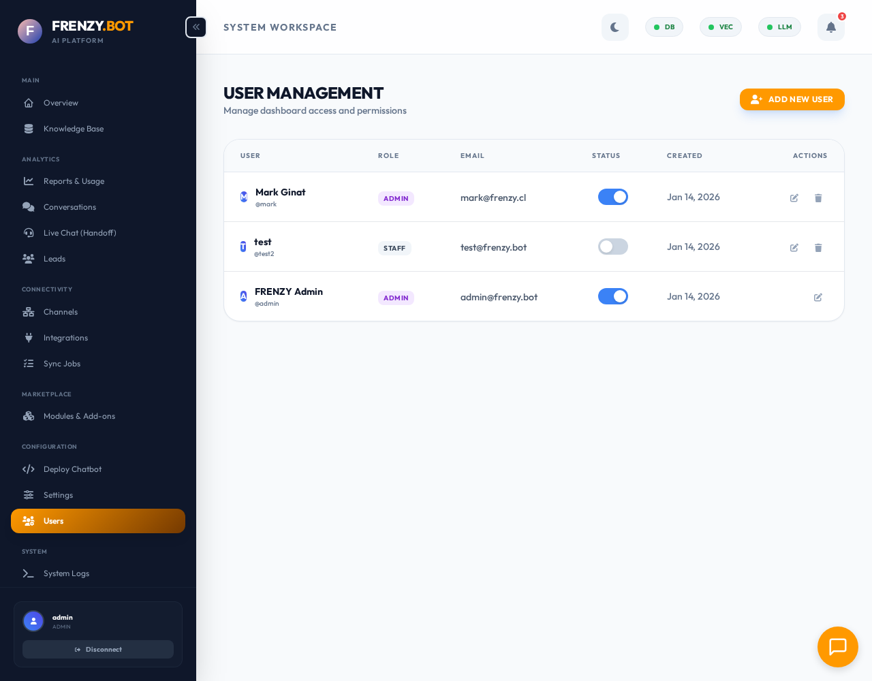Delete Mark Ginat with the trash icon
This screenshot has width=872, height=681.
pos(818,197)
